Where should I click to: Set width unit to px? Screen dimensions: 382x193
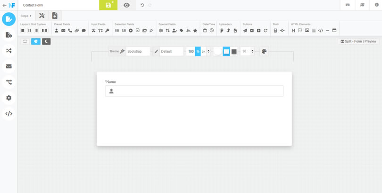(203, 51)
